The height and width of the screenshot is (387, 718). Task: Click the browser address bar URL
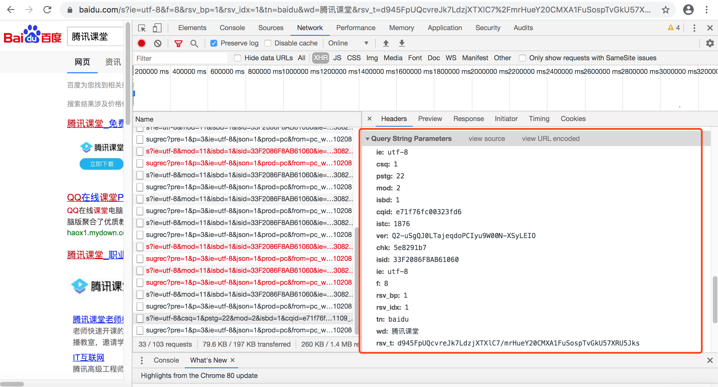364,10
